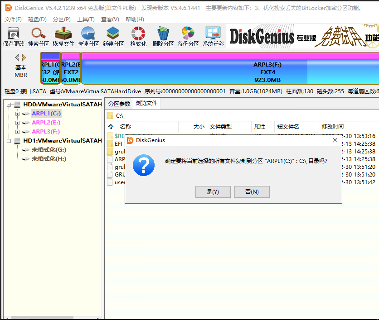Open the 恢复文件 tool
The width and height of the screenshot is (379, 320).
(63, 35)
